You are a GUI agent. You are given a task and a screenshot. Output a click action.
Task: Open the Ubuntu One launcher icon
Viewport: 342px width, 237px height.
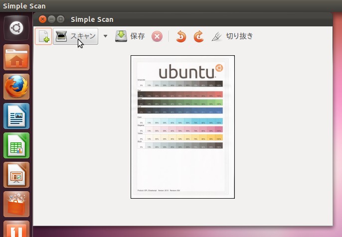tap(16, 229)
